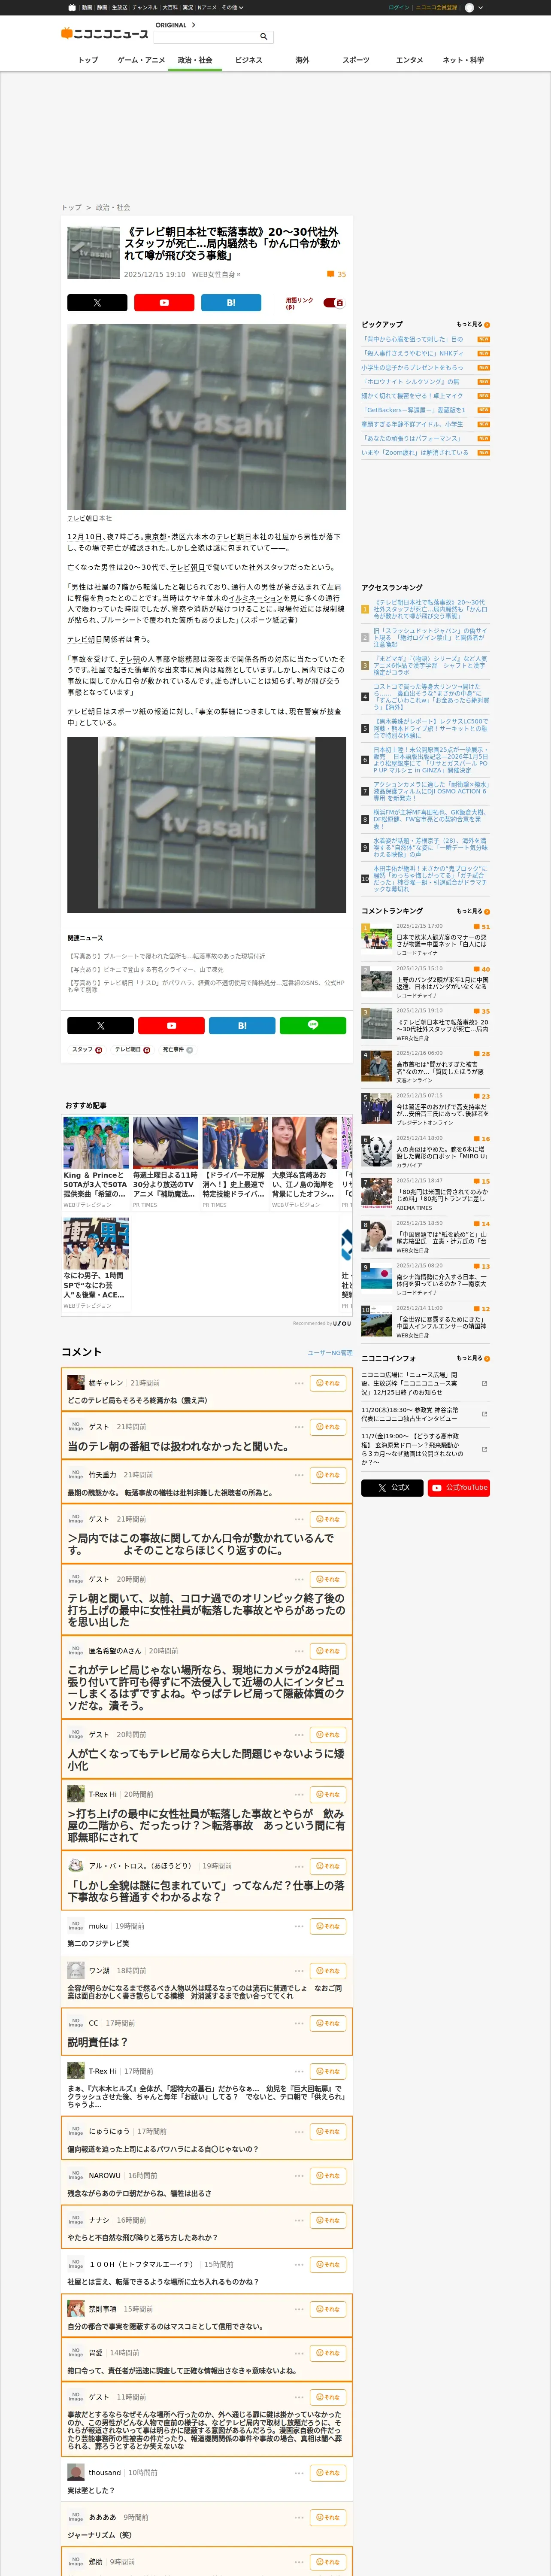Open 動画 link in top bar

coord(87,7)
